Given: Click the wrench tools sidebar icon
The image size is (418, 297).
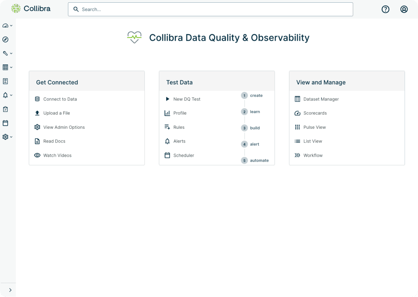Looking at the screenshot, I should click(5, 53).
